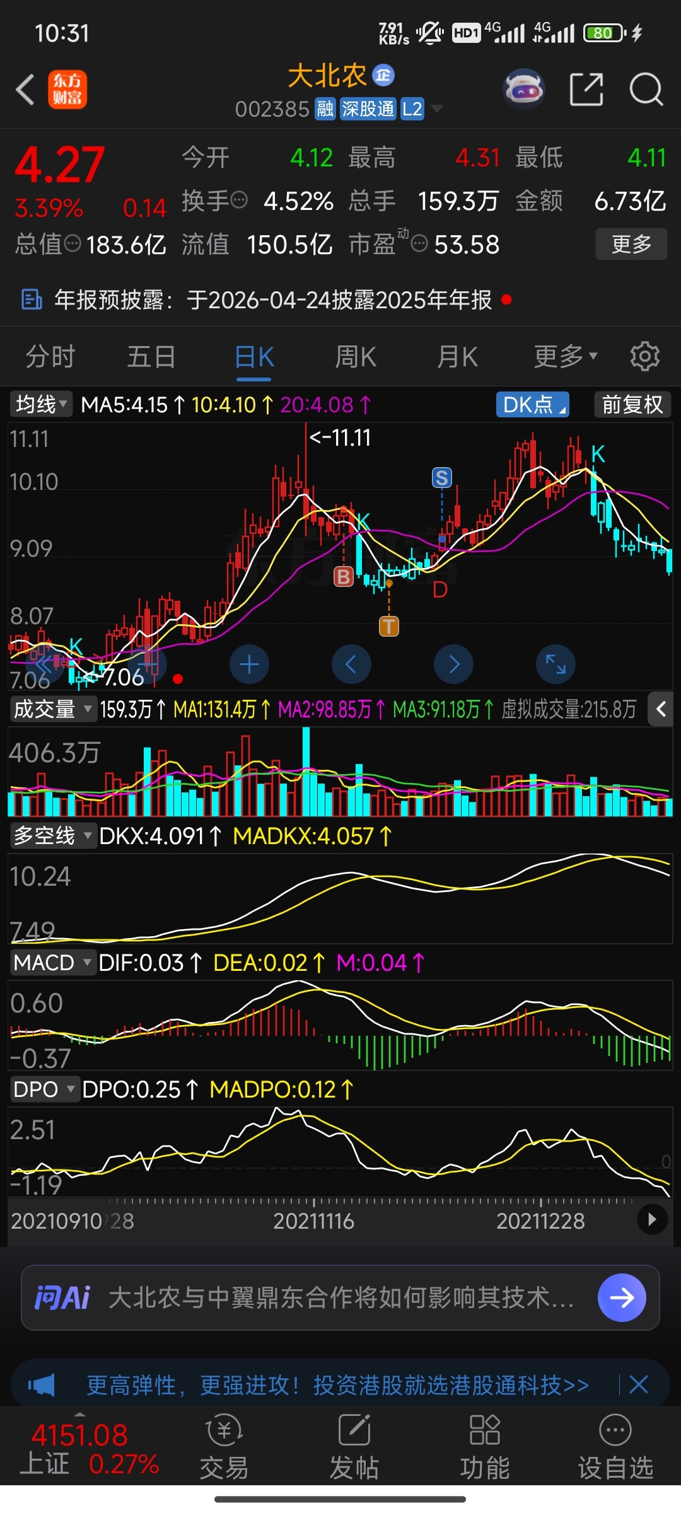Viewport: 681px width, 1513px height.
Task: Select the 日K tab
Action: tap(254, 357)
